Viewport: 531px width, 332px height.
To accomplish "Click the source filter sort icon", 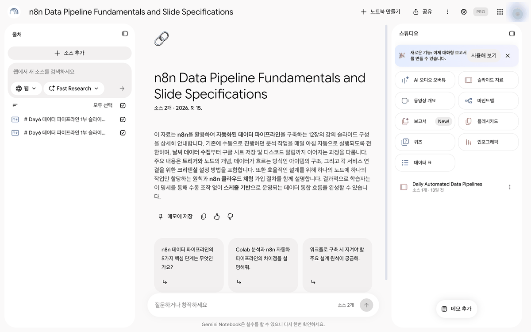I will (15, 105).
